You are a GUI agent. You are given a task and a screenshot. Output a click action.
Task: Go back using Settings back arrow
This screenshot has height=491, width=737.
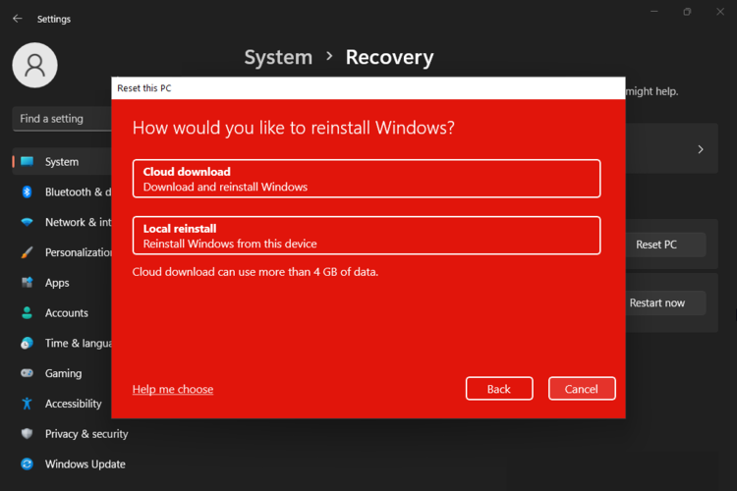[x=17, y=19]
